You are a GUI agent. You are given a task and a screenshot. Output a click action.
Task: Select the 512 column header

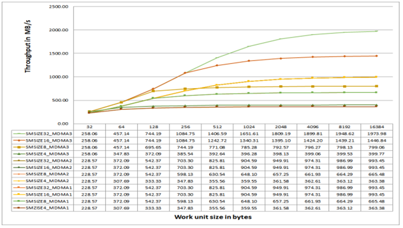[217, 127]
